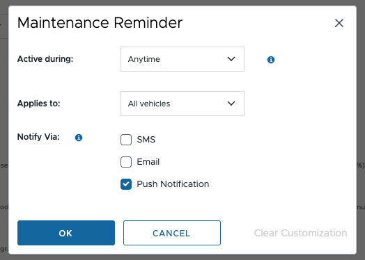Click the Notify Via label
Screen dimensions: 365x260
click(38, 137)
